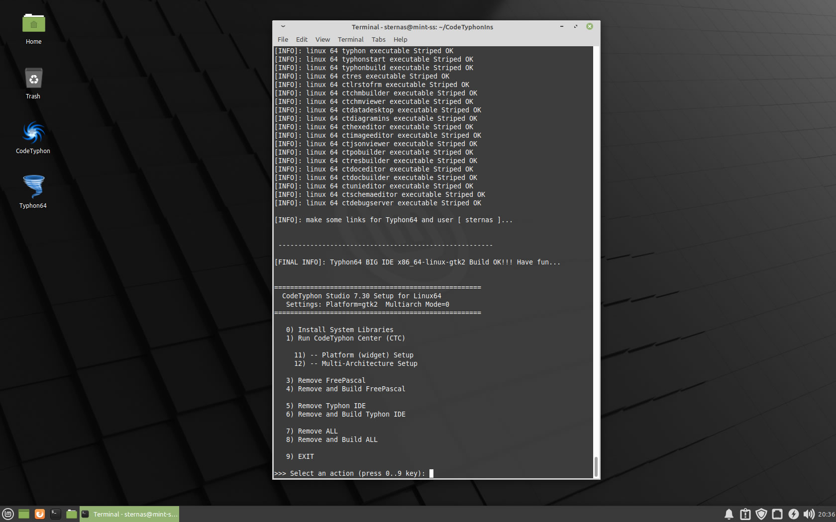Select the Terminal taskbar window button

tap(129, 514)
